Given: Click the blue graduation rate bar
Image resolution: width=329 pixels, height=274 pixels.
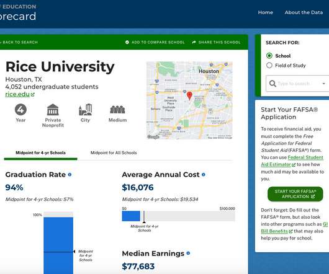Looking at the screenshot, I should (x=58, y=245).
